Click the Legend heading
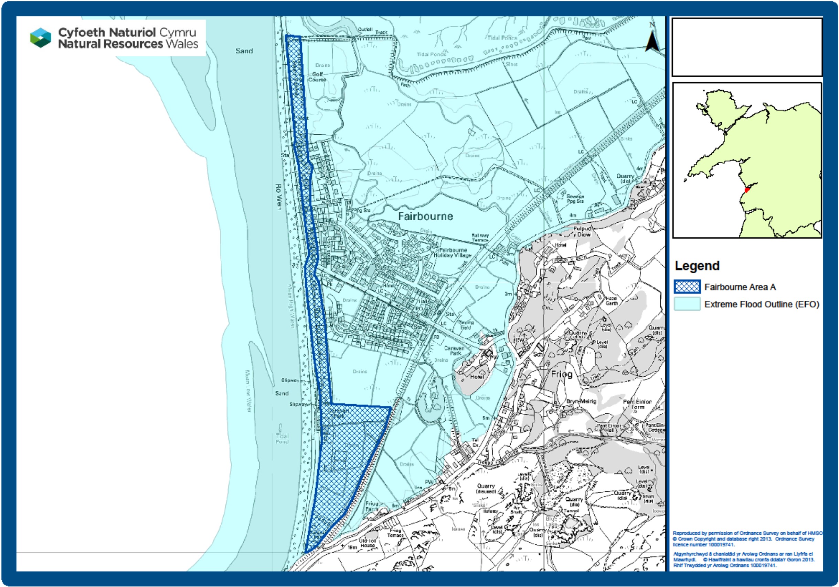Screen dimensions: 839x587 click(697, 266)
